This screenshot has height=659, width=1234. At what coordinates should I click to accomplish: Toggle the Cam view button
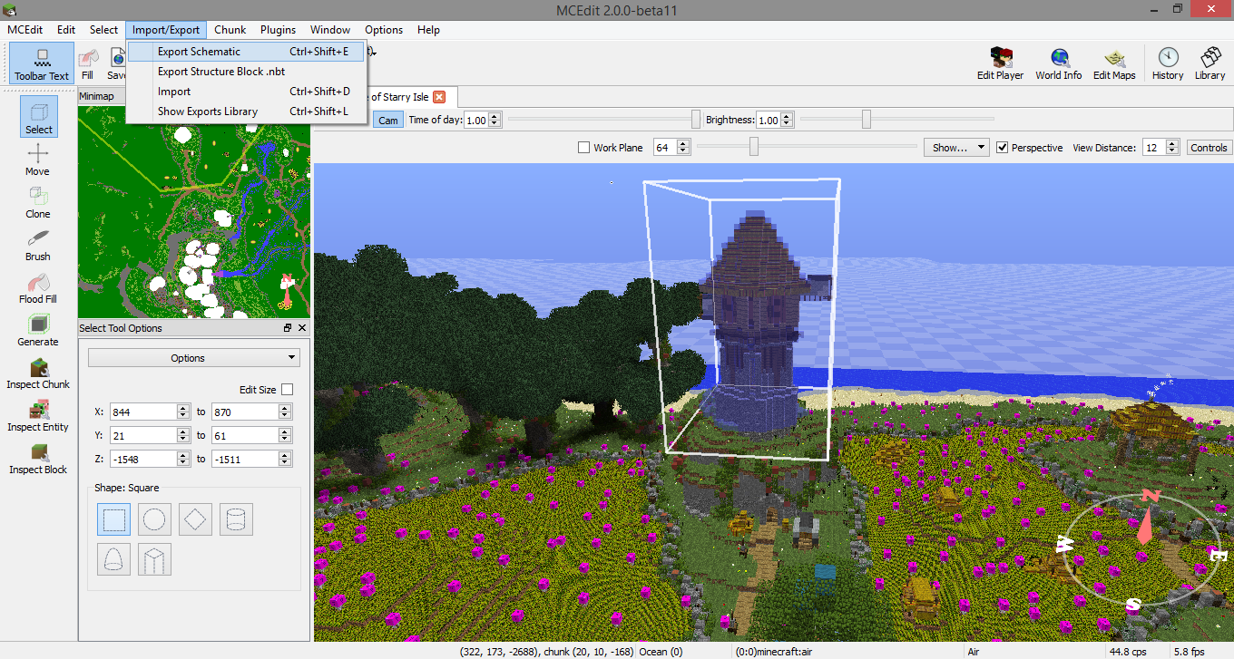coord(388,120)
